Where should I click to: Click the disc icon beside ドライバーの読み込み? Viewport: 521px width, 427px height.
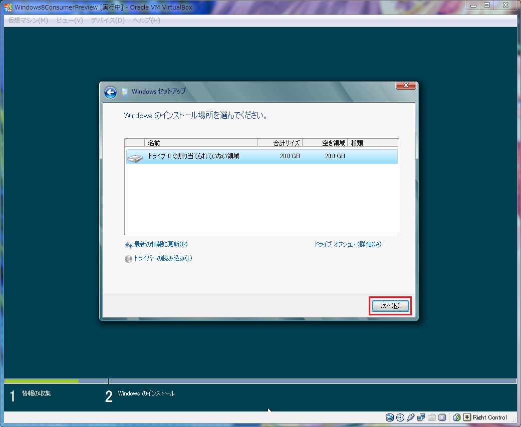tap(128, 259)
